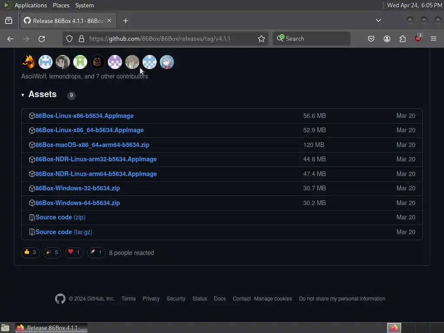
Task: Collapse the Assets section triangle
Action: tap(23, 95)
